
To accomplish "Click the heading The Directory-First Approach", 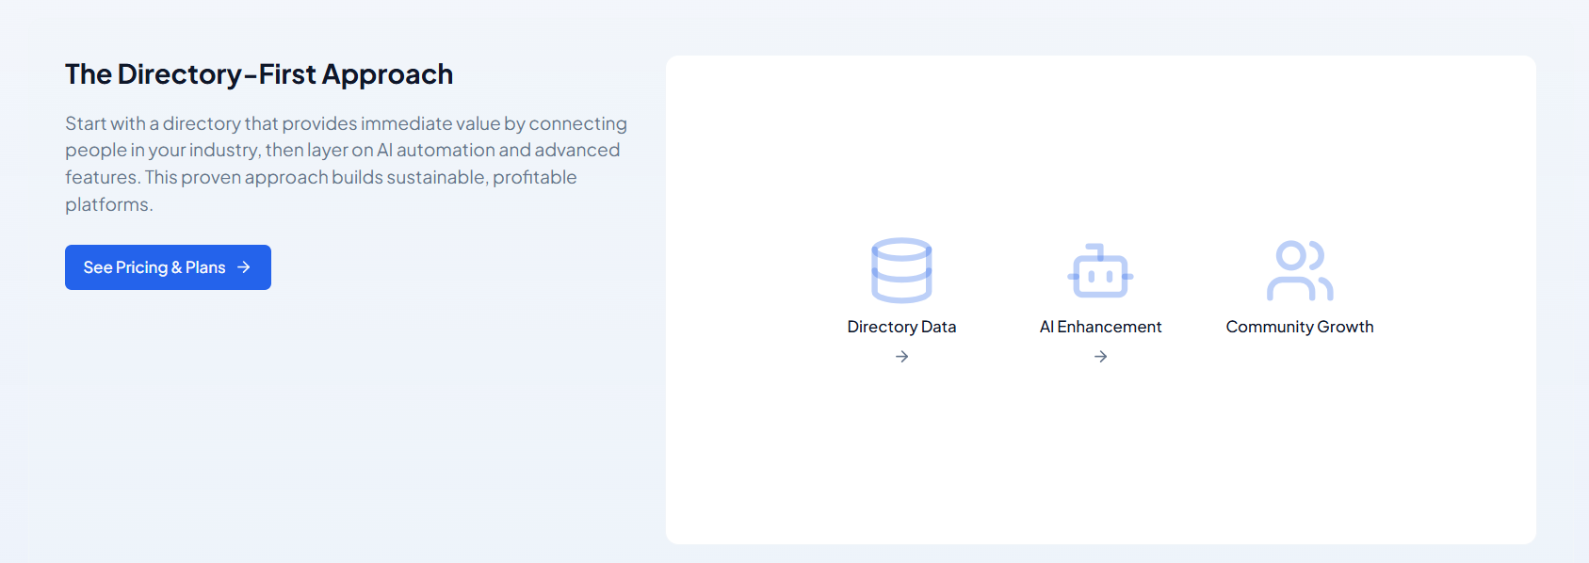I will [259, 74].
